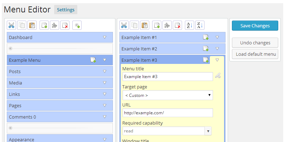This screenshot has height=142, width=285.
Task: Sort submenu items descending Z-A
Action: coord(199,25)
